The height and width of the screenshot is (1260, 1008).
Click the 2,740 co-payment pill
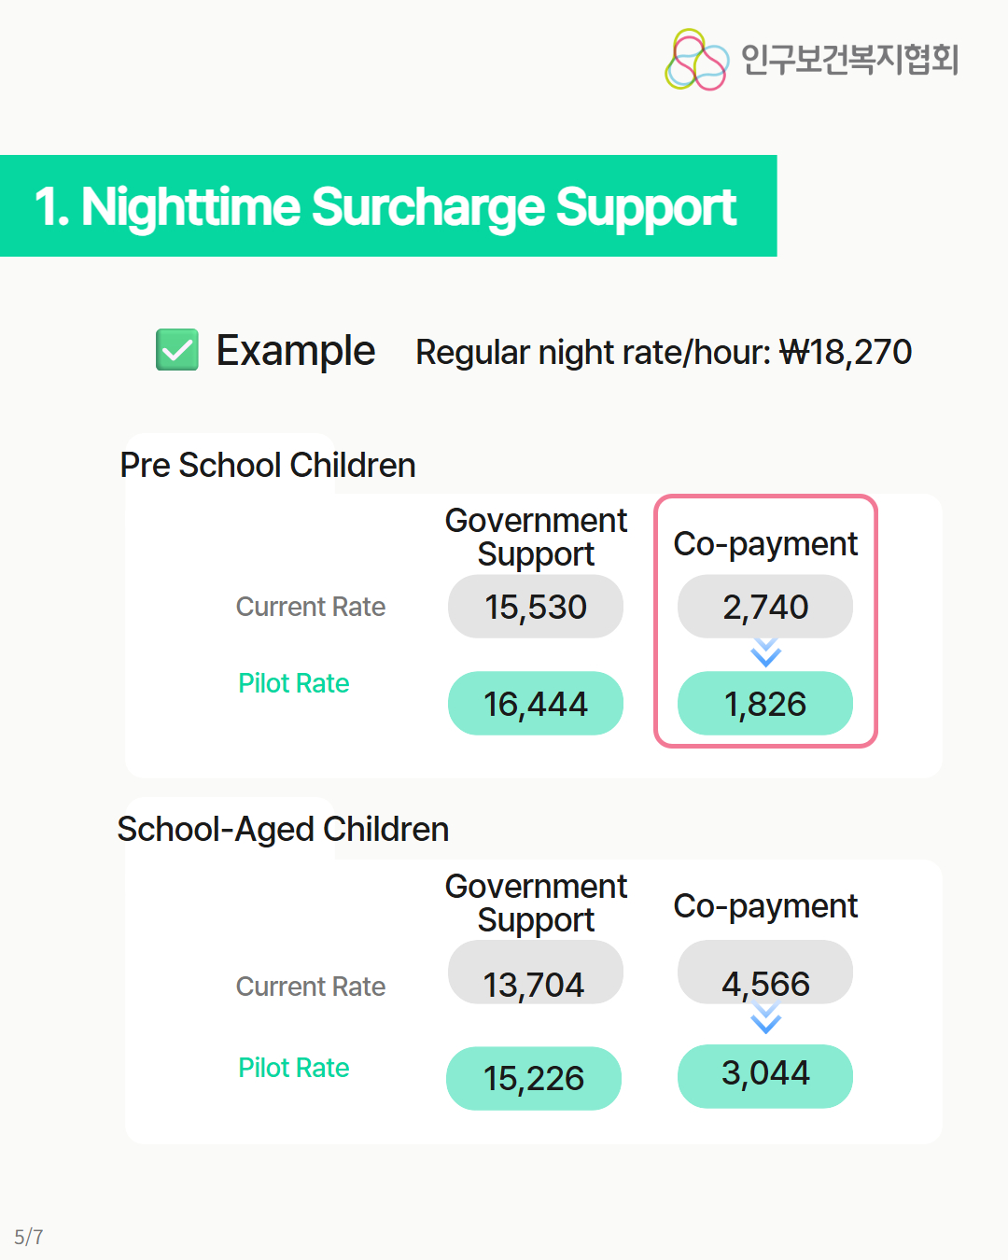point(765,607)
